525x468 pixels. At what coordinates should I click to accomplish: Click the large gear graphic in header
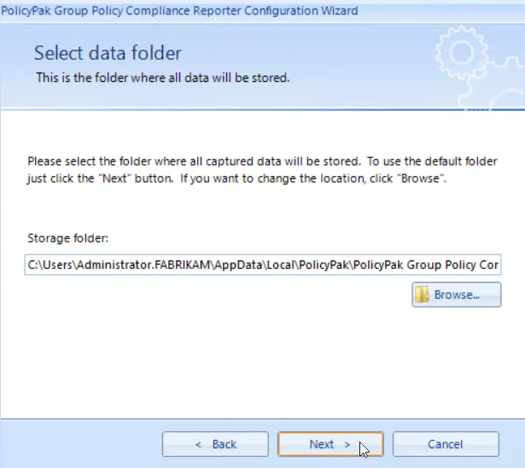pyautogui.click(x=461, y=53)
